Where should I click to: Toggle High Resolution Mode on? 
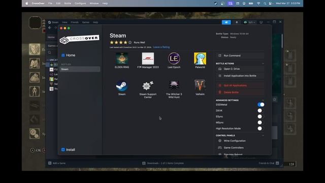tap(260, 129)
